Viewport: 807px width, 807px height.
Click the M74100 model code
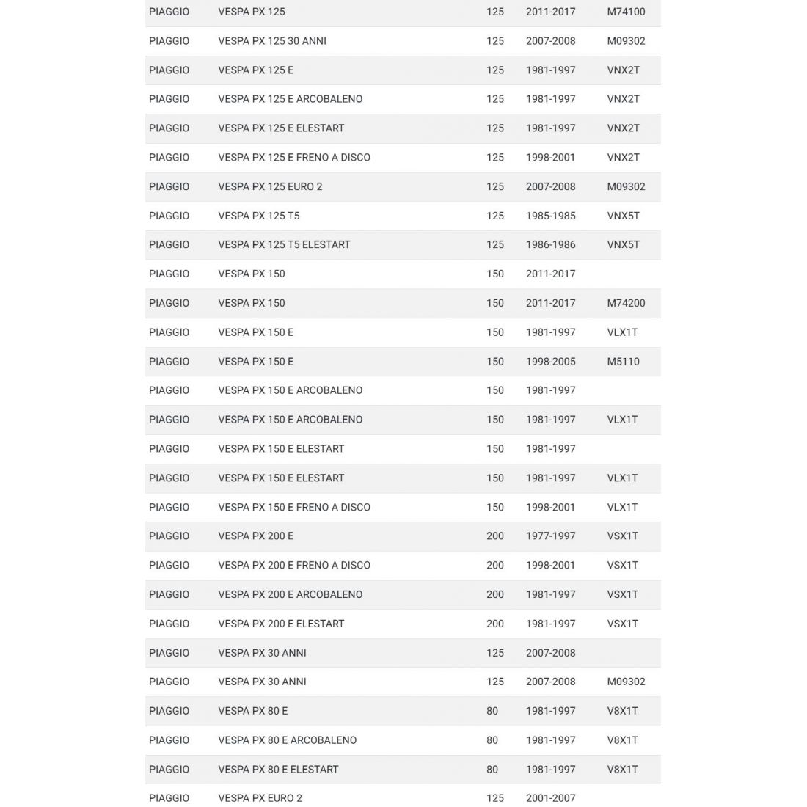pos(626,12)
